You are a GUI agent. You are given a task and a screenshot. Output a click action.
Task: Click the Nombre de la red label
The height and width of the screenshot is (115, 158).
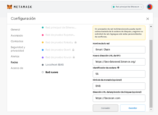tap(101, 44)
